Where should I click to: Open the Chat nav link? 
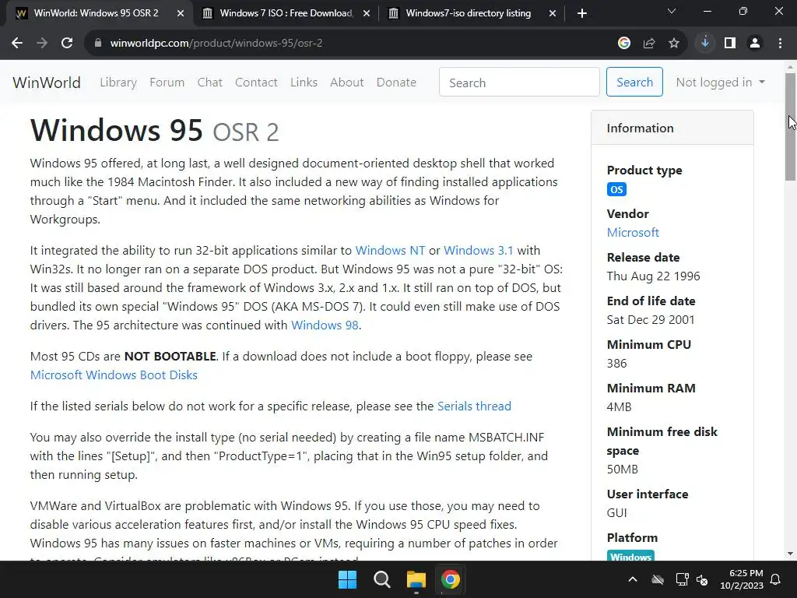pos(210,83)
